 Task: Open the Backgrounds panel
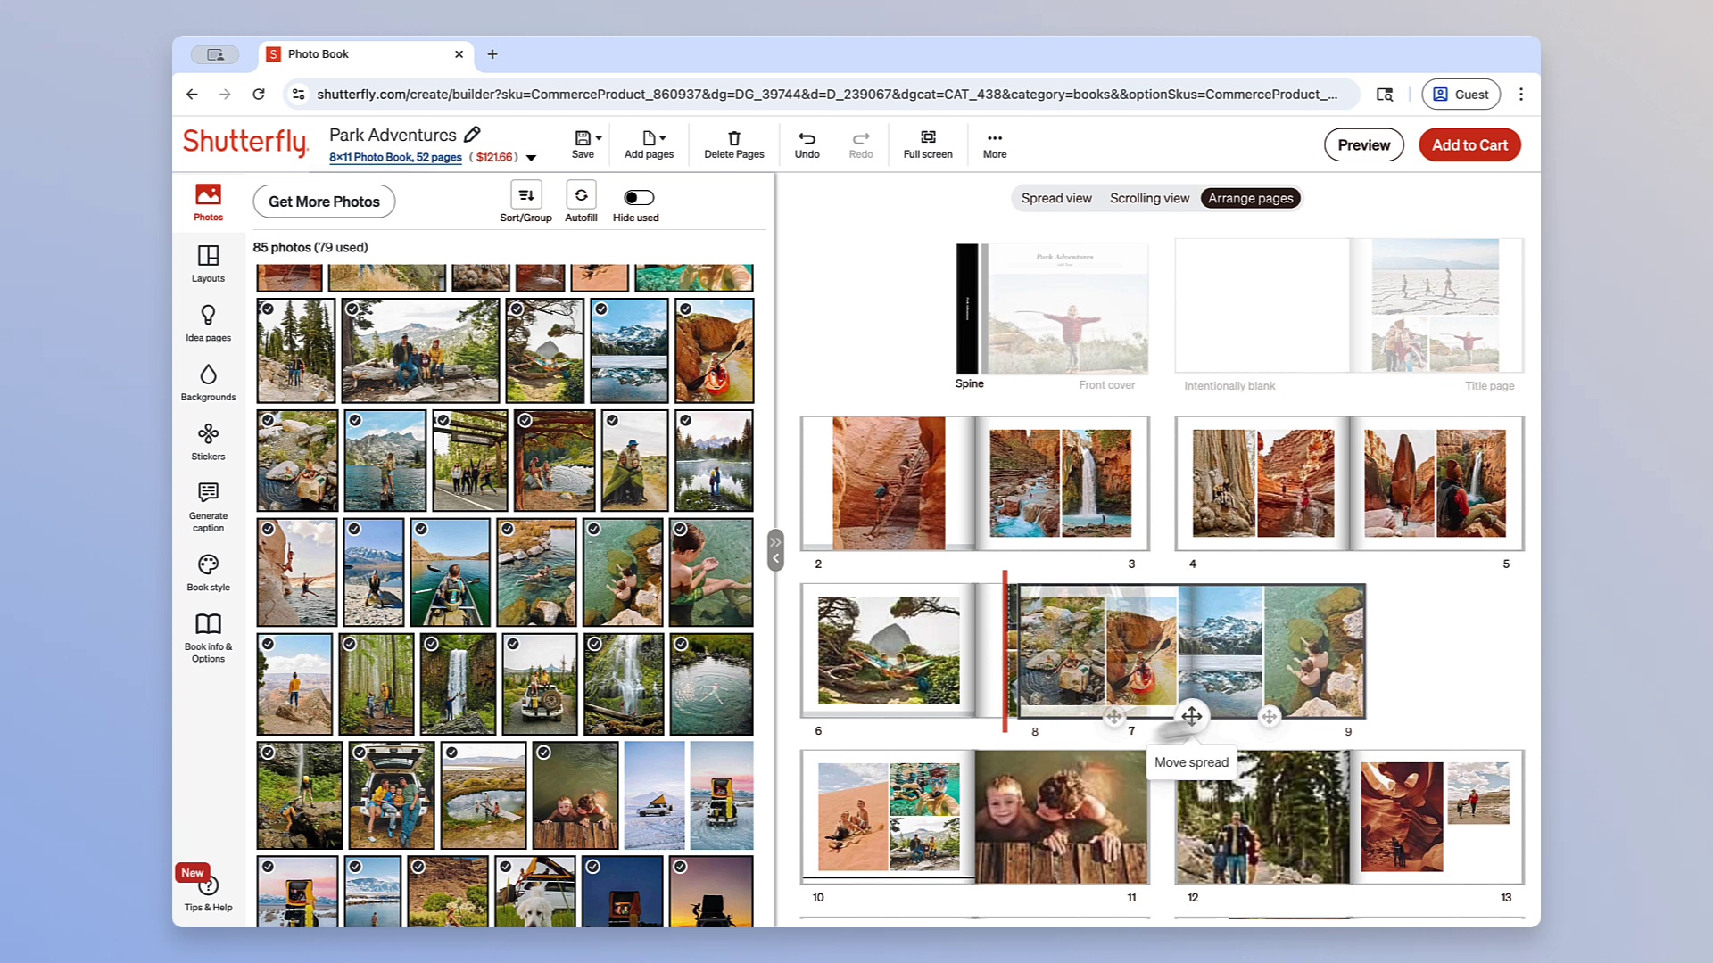(x=208, y=383)
